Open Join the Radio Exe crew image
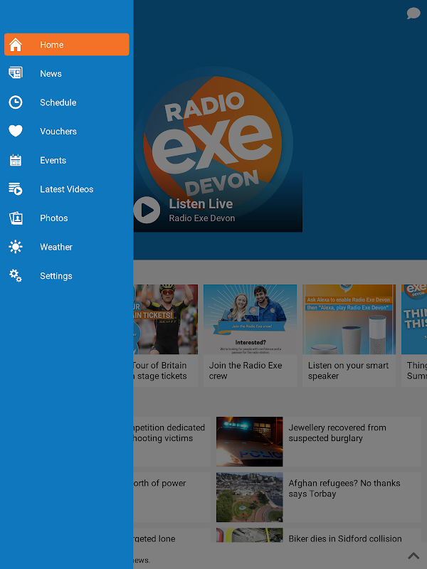Image resolution: width=427 pixels, height=569 pixels. (x=250, y=319)
